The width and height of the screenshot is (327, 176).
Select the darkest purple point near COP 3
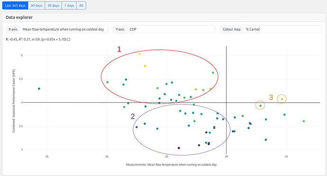(179, 148)
